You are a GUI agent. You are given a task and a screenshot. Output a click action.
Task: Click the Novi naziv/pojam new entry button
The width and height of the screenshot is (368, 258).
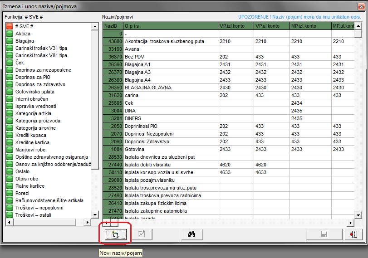point(115,234)
